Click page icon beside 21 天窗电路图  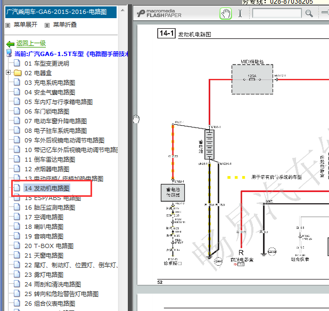(17, 255)
